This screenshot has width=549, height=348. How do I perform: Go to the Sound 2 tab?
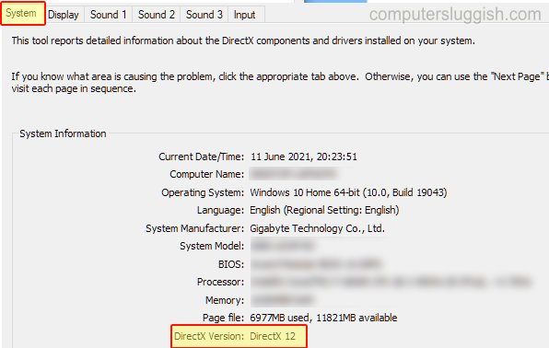(157, 15)
